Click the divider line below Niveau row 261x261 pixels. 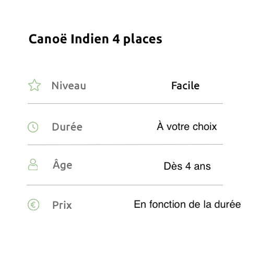(x=125, y=103)
